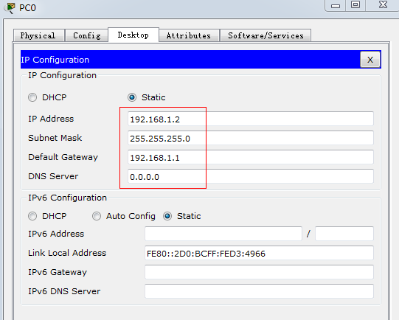Screen dimensions: 399x320
Task: Select the Desktop tab
Action: pos(133,35)
